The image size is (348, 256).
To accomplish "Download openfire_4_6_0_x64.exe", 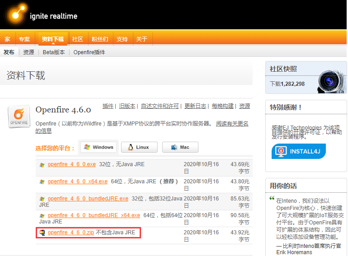I will (77, 182).
